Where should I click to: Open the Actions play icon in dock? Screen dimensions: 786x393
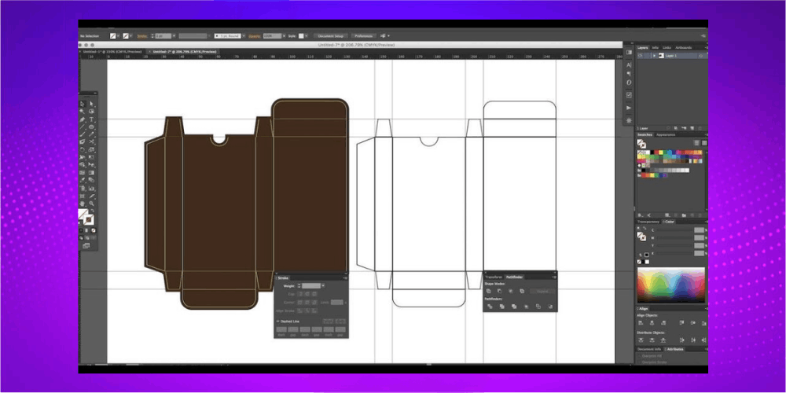629,108
